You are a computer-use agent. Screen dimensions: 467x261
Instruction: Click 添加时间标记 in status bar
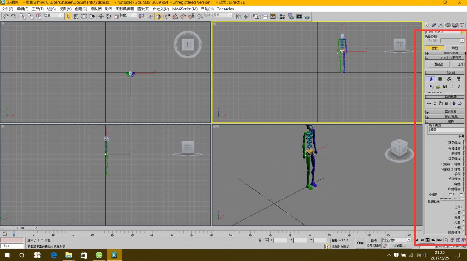pyautogui.click(x=340, y=246)
